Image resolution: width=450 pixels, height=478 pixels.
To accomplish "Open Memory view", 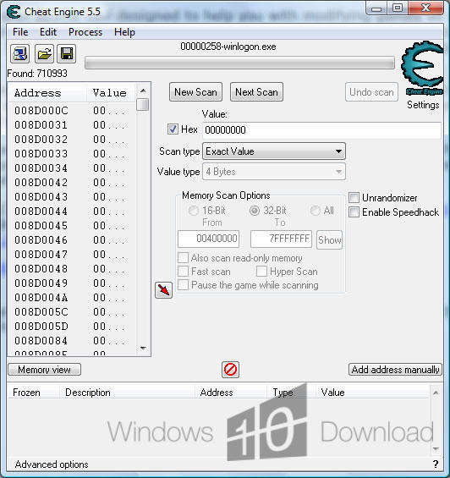I will (x=45, y=370).
